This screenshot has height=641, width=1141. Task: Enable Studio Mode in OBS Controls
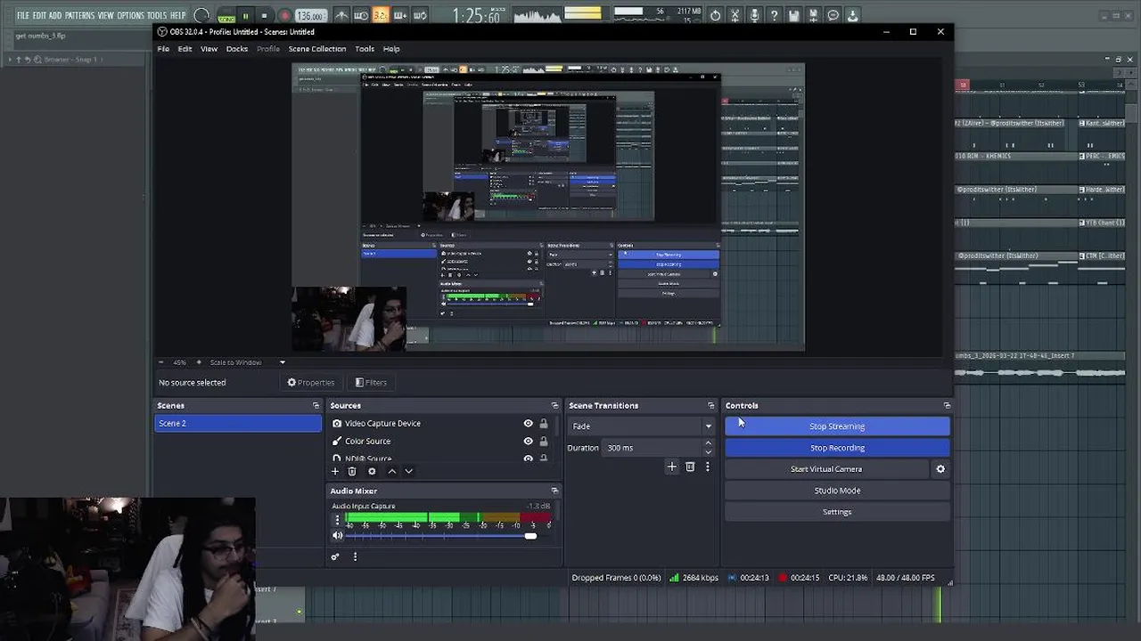tap(837, 491)
